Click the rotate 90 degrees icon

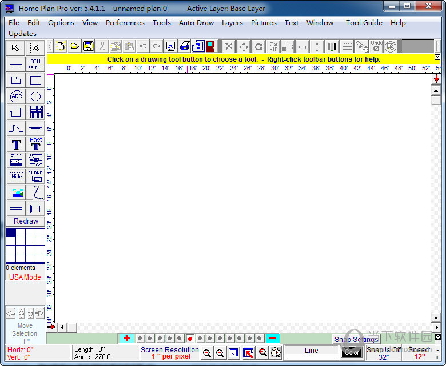[273, 46]
